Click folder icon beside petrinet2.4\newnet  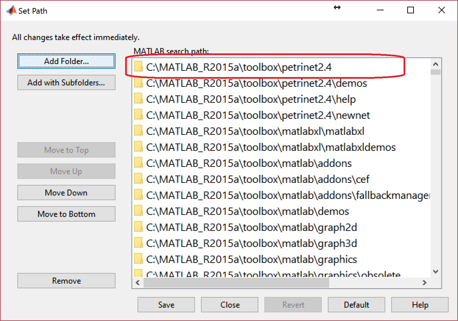point(138,114)
